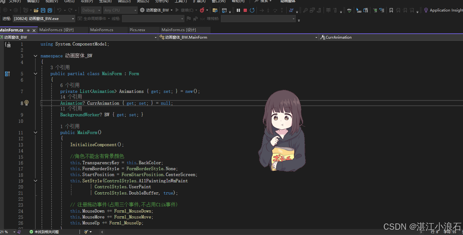Step over with the curved arrow
Viewport: 463px width, 235px height.
[275, 10]
